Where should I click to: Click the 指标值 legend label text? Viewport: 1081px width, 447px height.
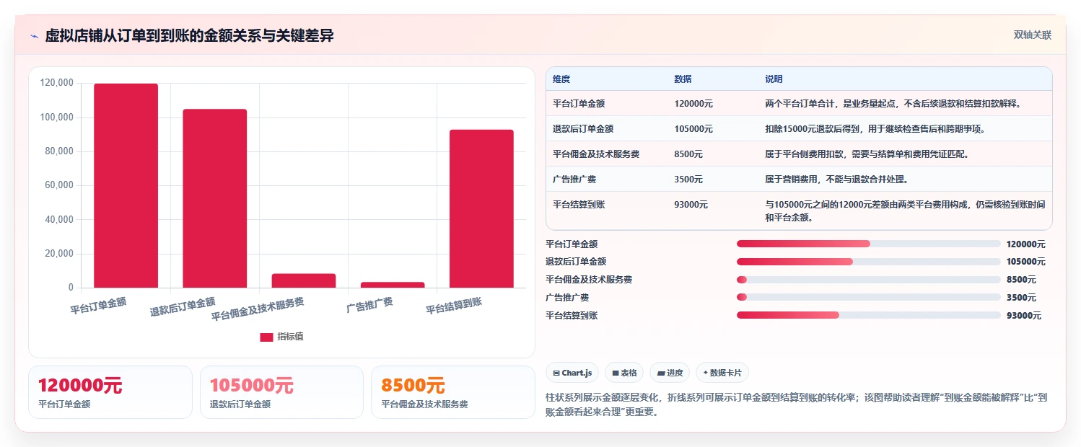pyautogui.click(x=290, y=337)
